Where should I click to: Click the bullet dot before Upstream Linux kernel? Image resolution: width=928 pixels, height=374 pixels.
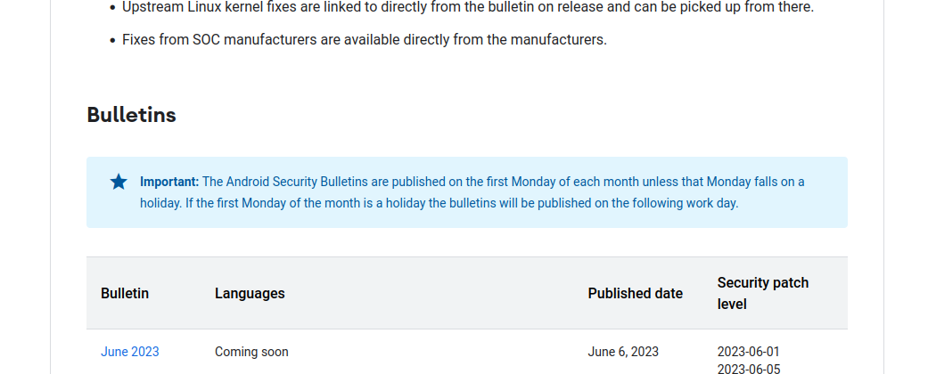[x=112, y=8]
